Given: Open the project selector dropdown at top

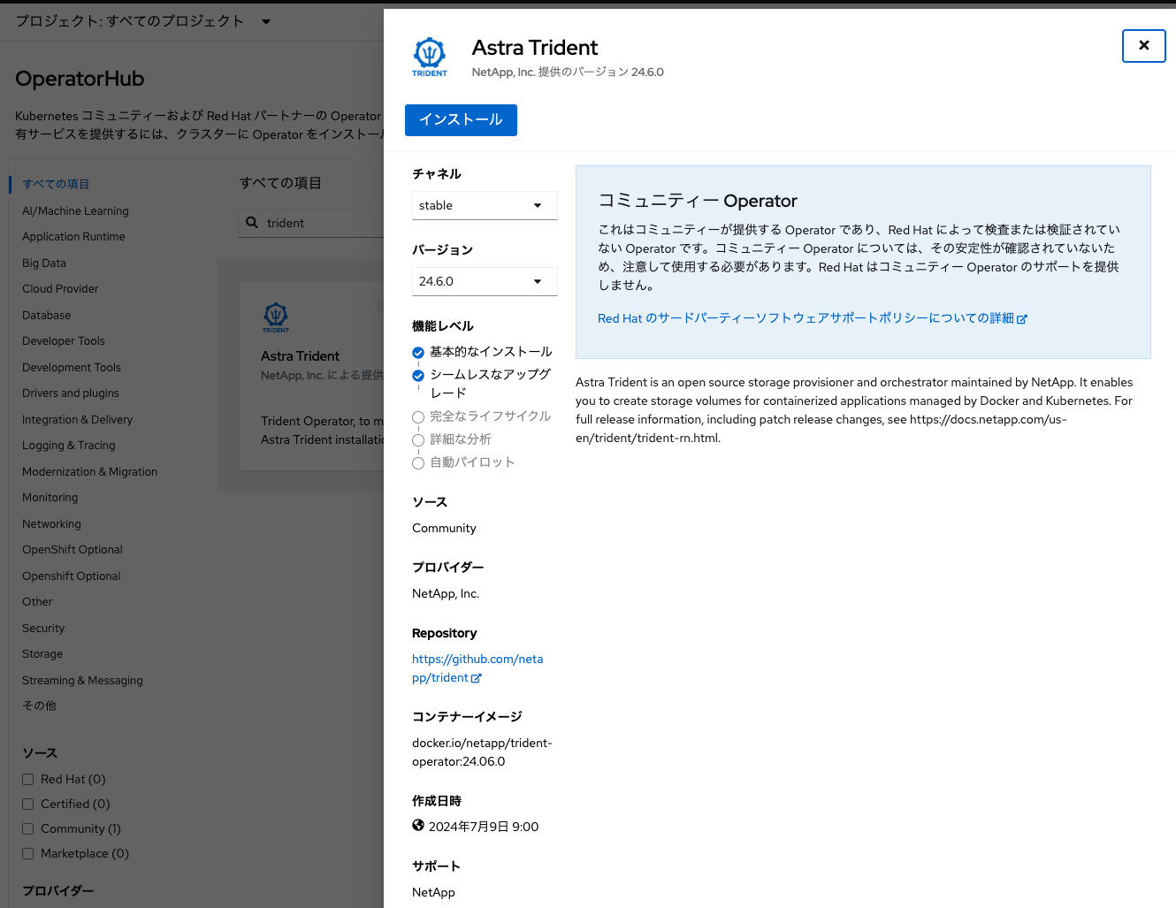Looking at the screenshot, I should pyautogui.click(x=143, y=21).
